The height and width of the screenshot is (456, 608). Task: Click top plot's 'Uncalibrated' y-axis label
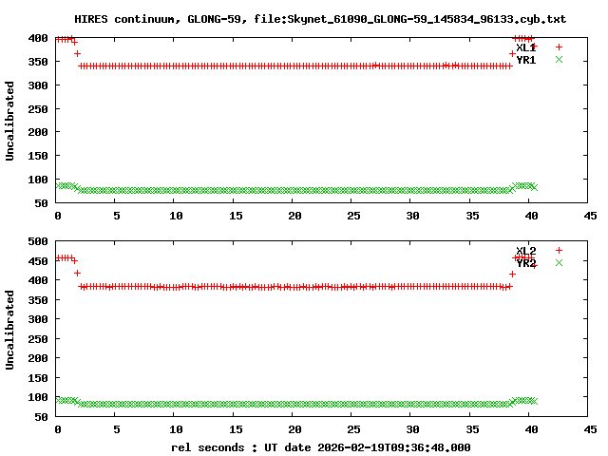point(10,121)
